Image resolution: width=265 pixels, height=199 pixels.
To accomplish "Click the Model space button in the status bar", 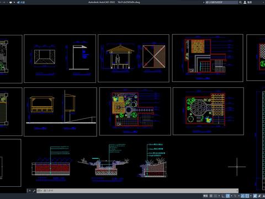I will click(205, 196).
